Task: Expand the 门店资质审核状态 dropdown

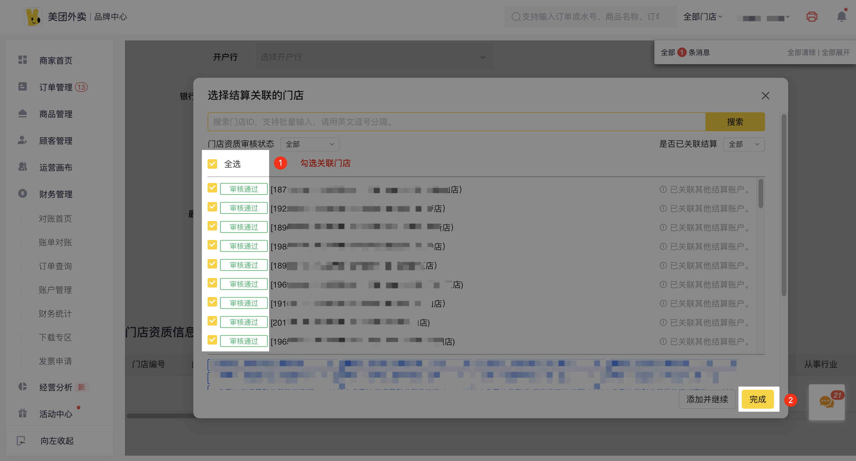Action: point(309,144)
